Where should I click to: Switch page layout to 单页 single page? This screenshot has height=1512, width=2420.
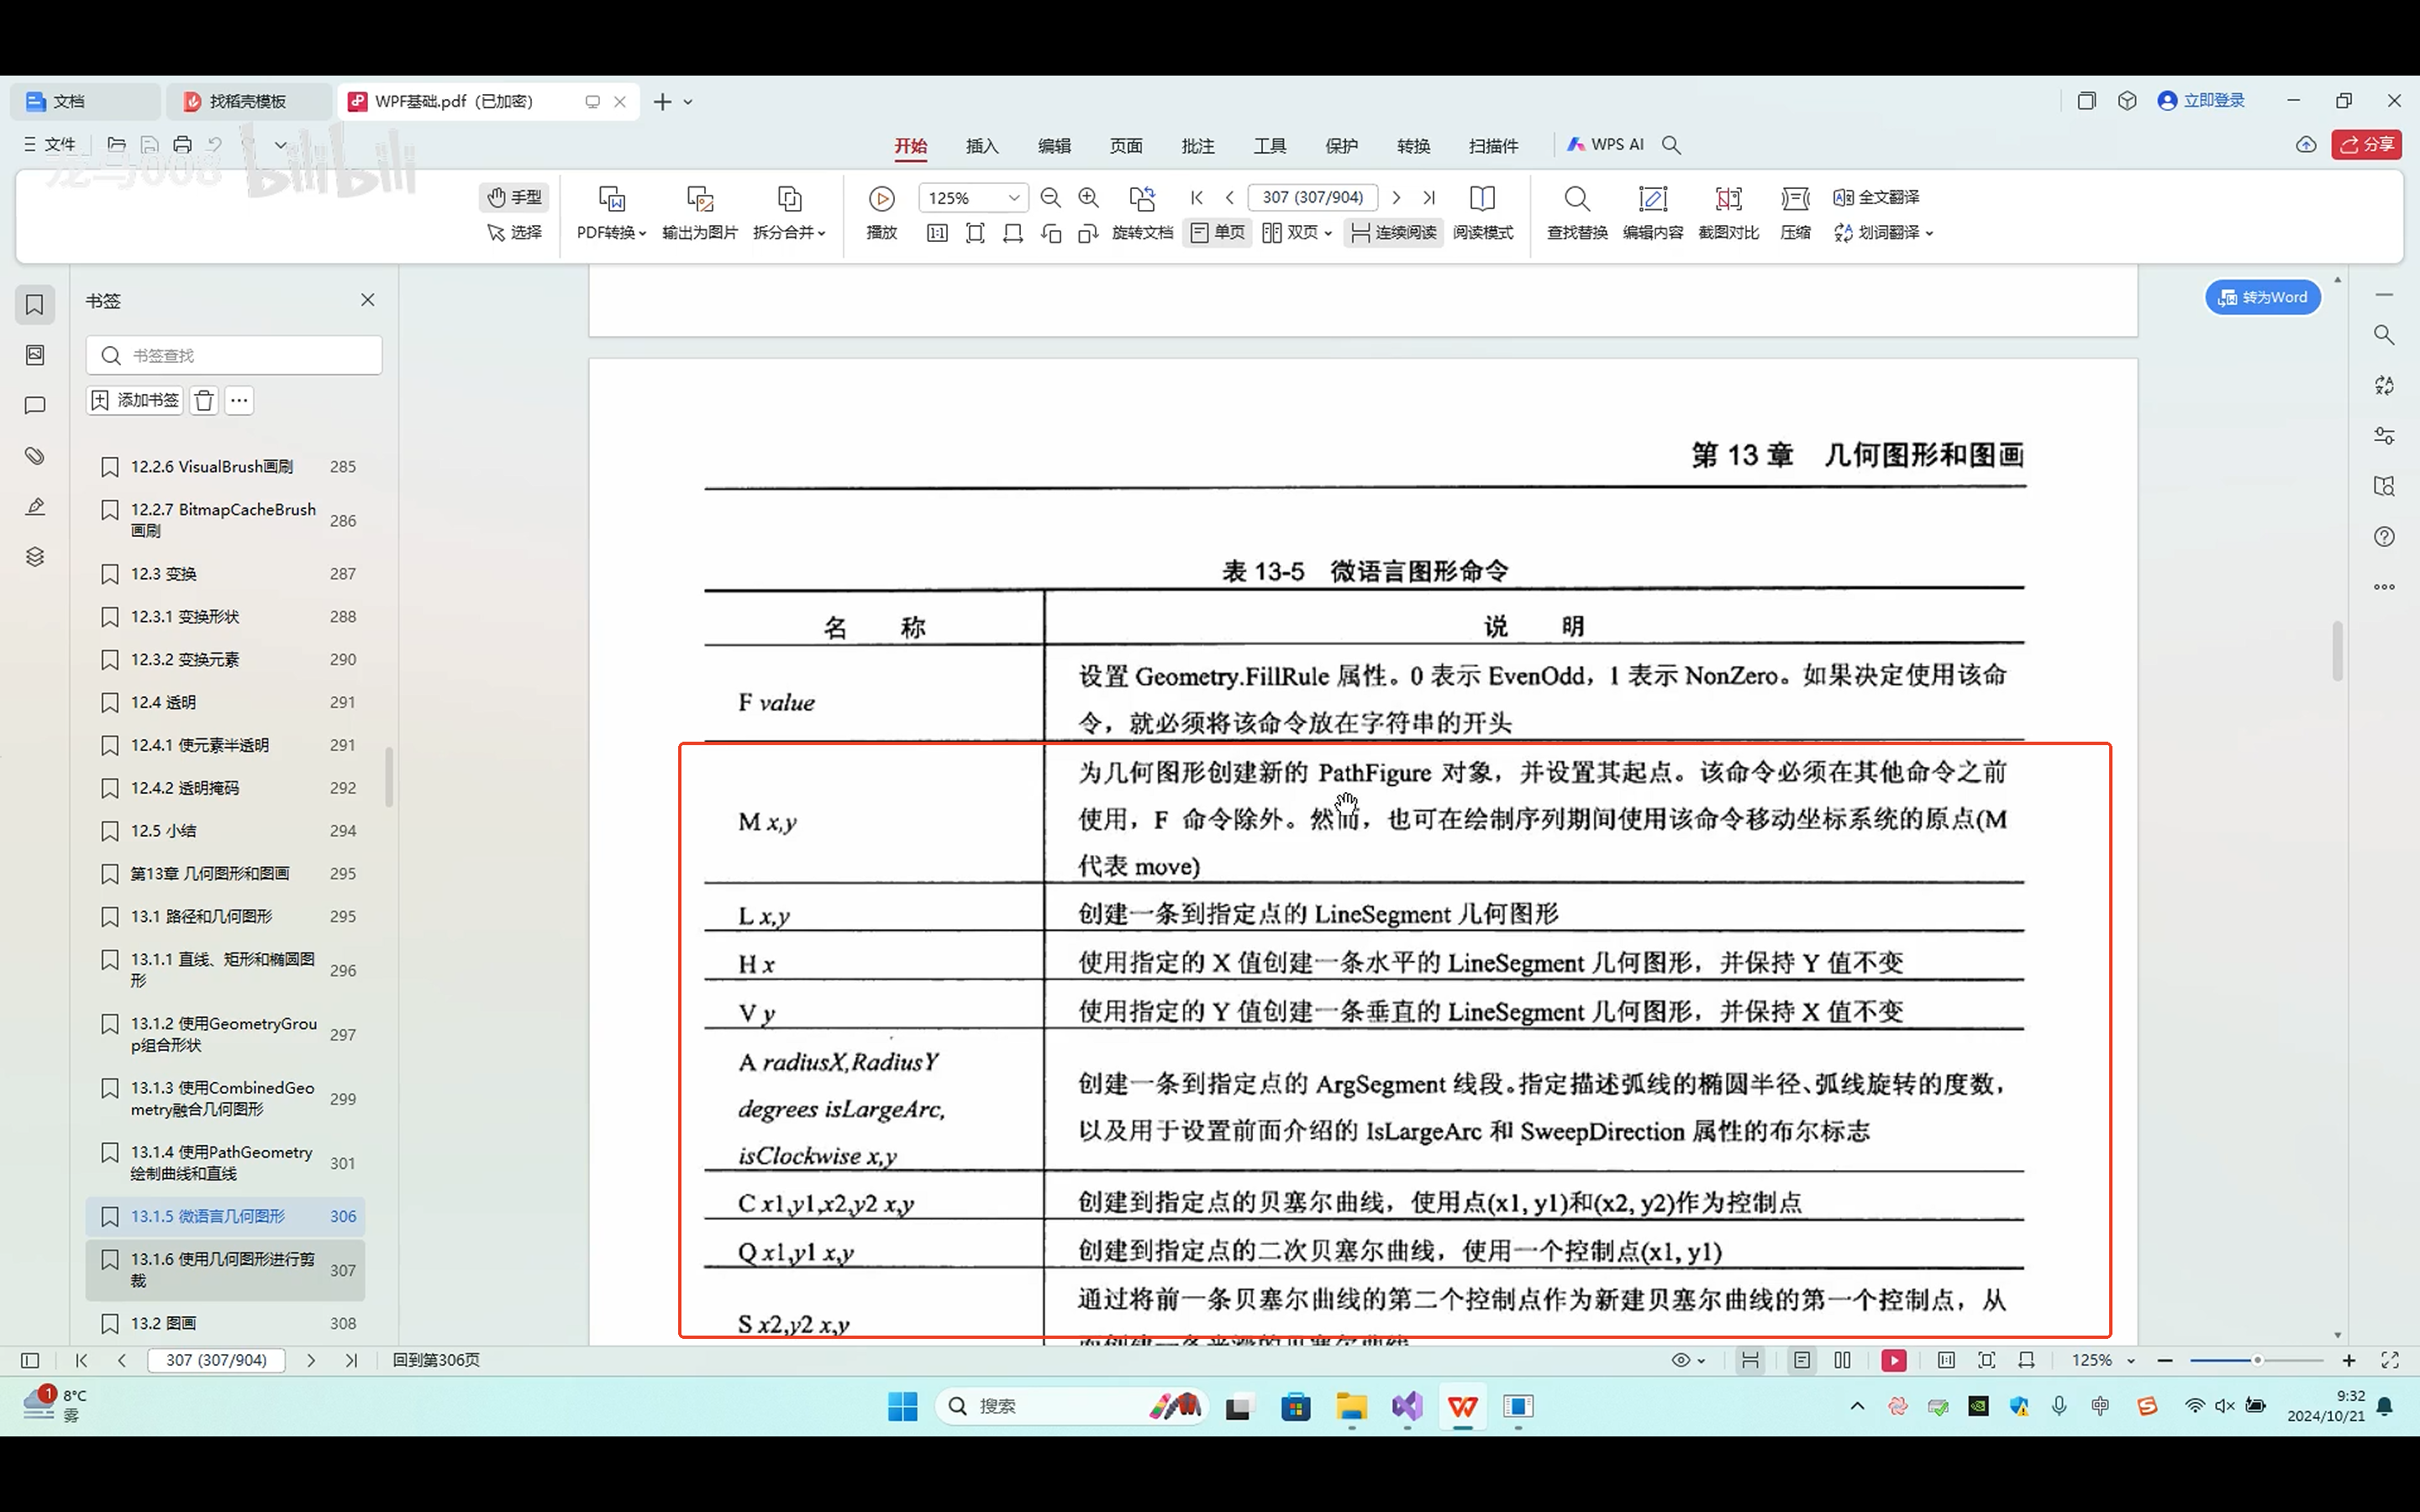(x=1215, y=232)
